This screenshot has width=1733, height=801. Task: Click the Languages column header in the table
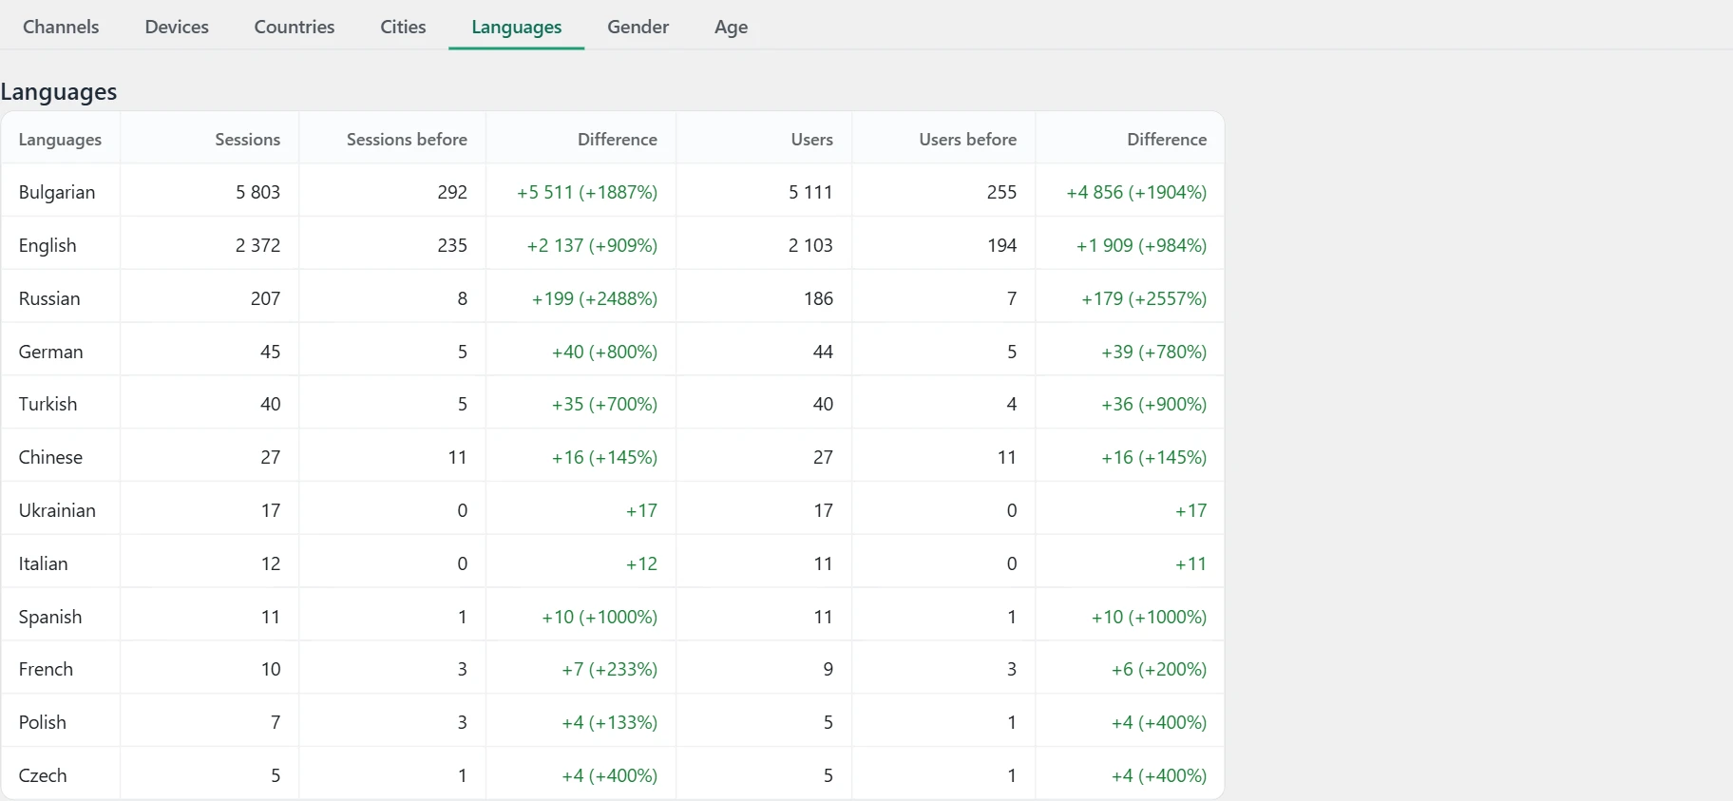click(x=60, y=140)
